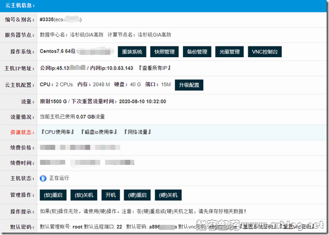Image resolution: width=329 pixels, height=235 pixels.
Task: Click the 正在运行 status text
Action: tap(59, 178)
